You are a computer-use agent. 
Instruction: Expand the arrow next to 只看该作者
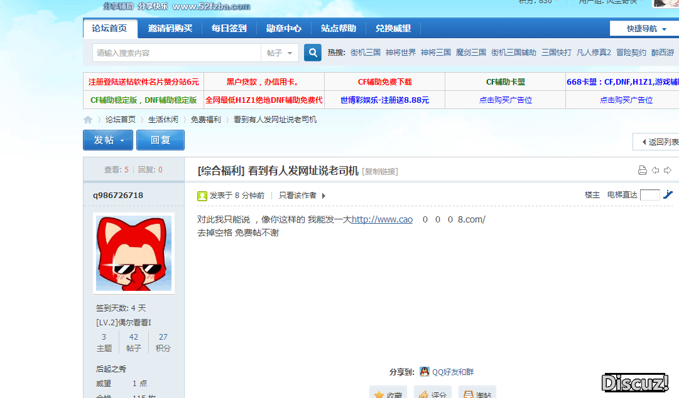pyautogui.click(x=323, y=196)
